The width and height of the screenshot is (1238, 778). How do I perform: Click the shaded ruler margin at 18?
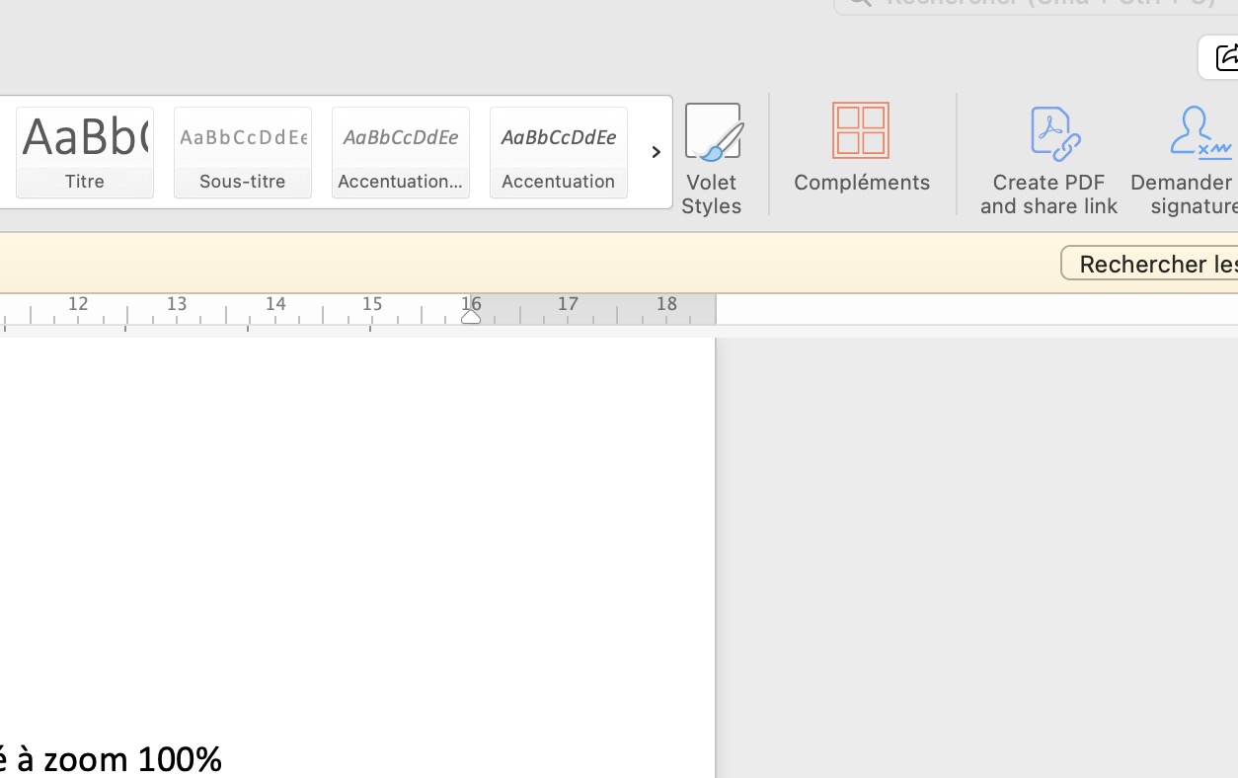tap(667, 305)
